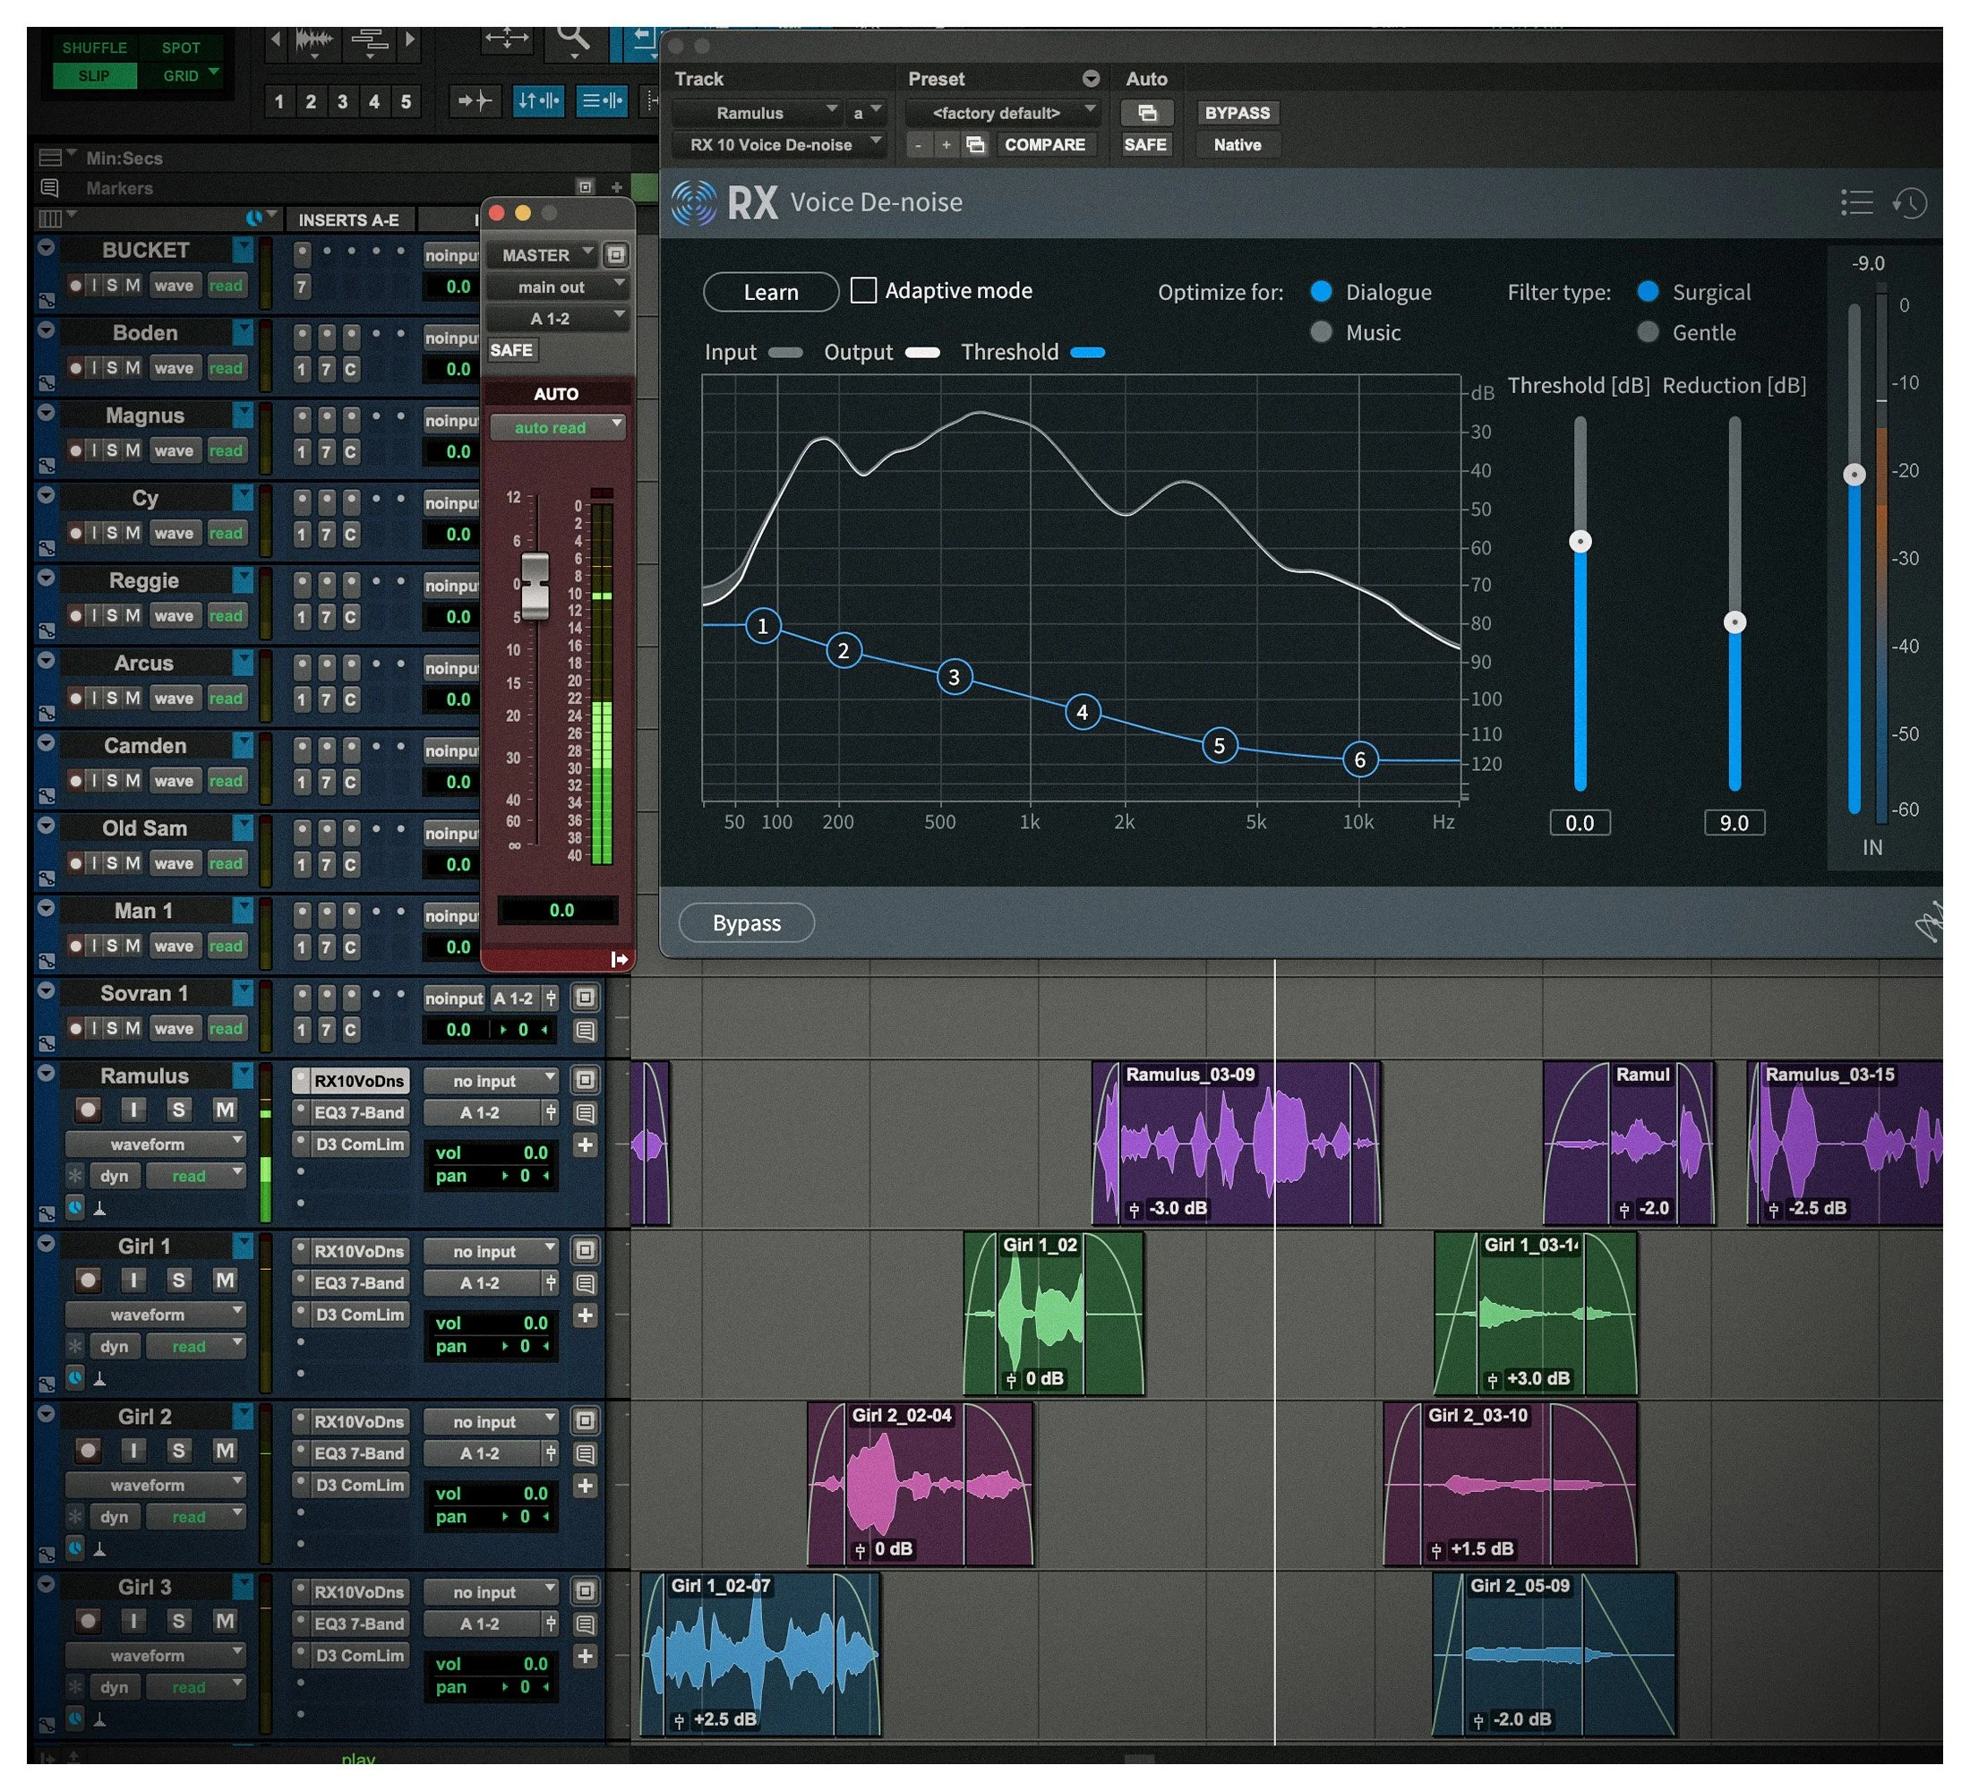Open Ramulus track selector dropdown in plug-in
1970x1791 pixels.
(757, 114)
